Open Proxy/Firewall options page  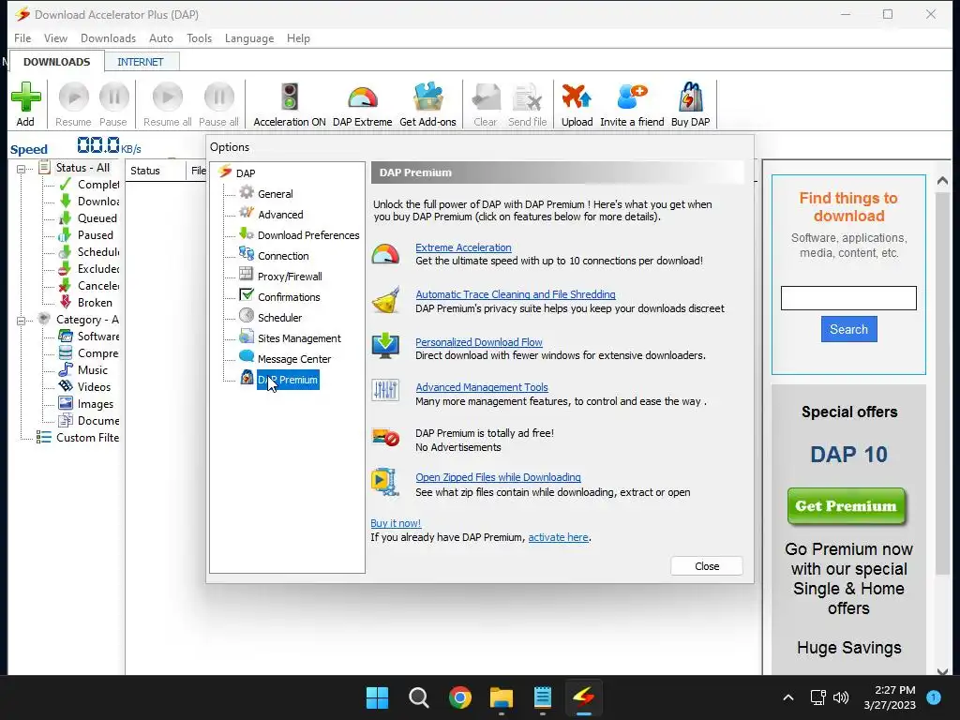290,277
